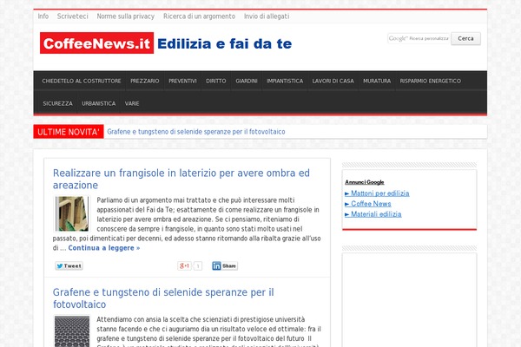
Task: Open Mattoni per edilizia ad link
Action: click(377, 193)
